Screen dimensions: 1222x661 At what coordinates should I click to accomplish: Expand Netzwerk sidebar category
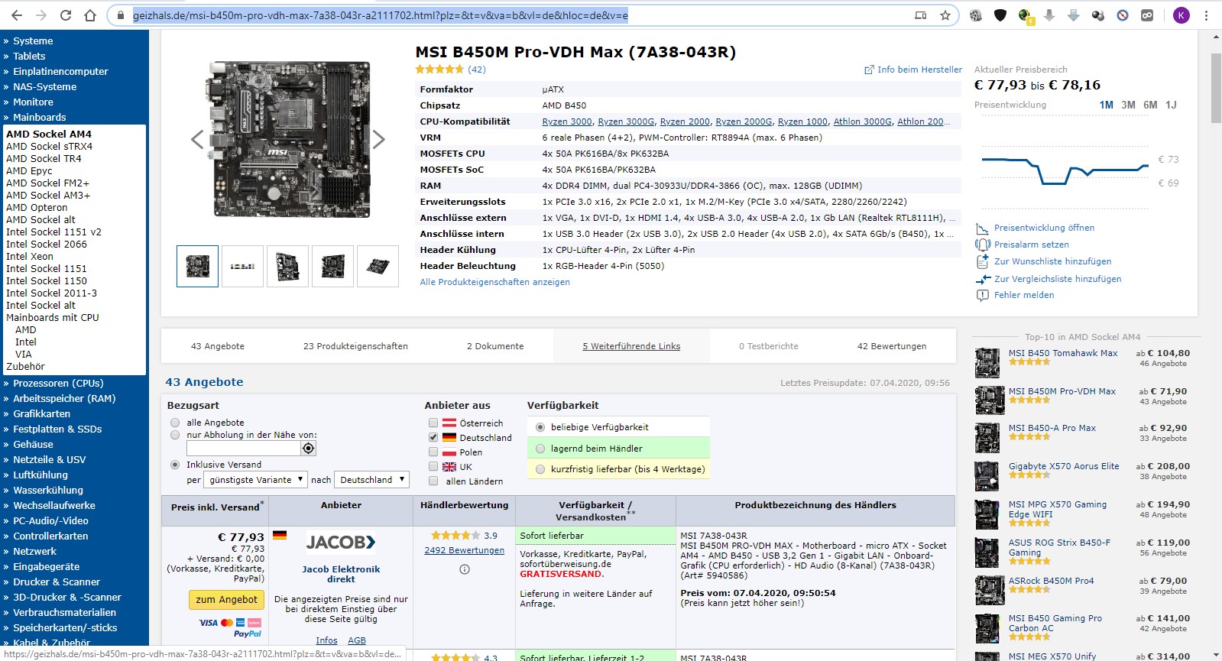(x=34, y=551)
